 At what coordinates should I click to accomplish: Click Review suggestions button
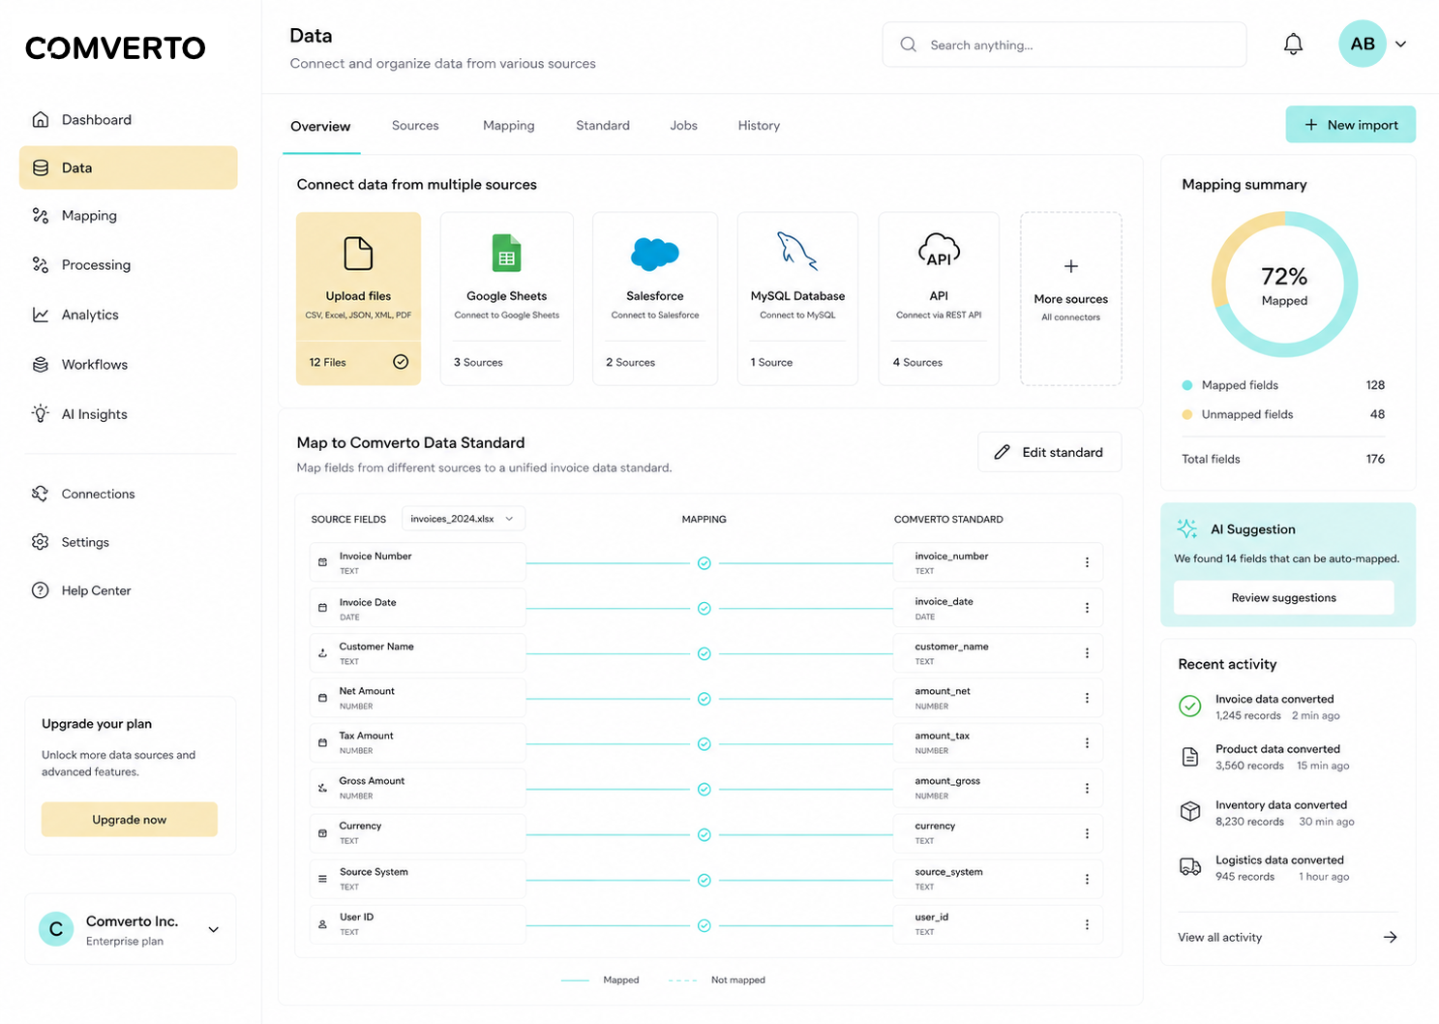point(1284,597)
